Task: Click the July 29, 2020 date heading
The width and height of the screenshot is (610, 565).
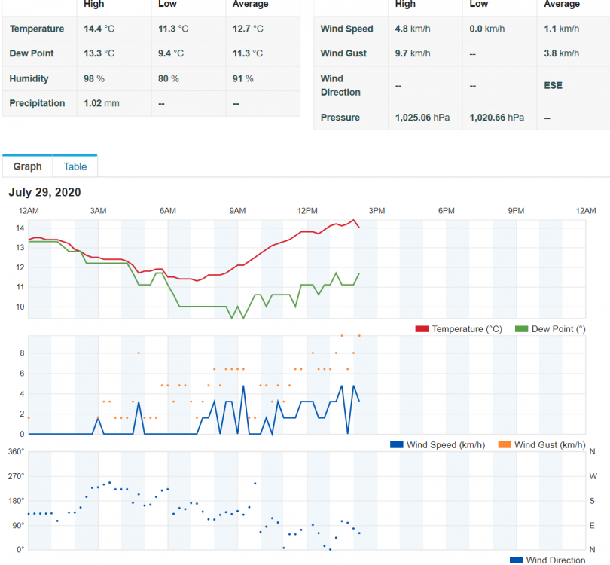Action: click(44, 192)
